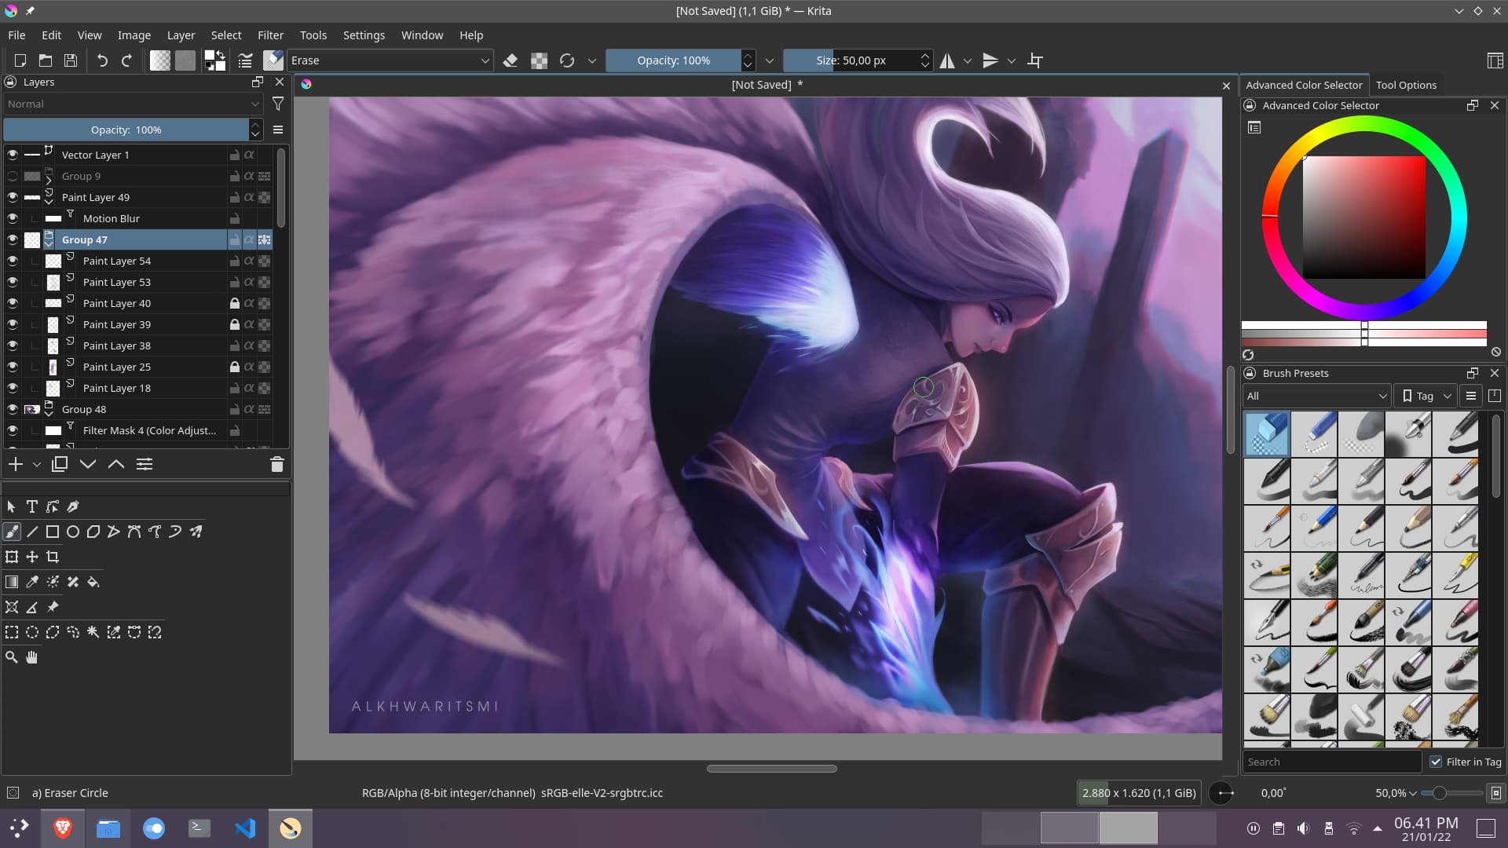Open the Select menu

tap(226, 35)
